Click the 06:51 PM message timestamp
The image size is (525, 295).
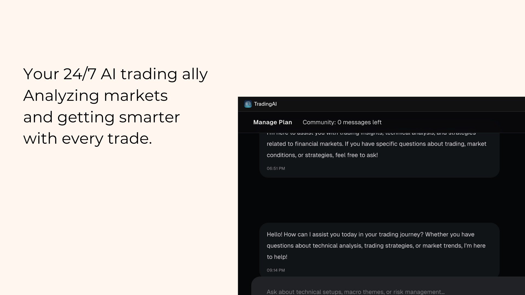(276, 169)
